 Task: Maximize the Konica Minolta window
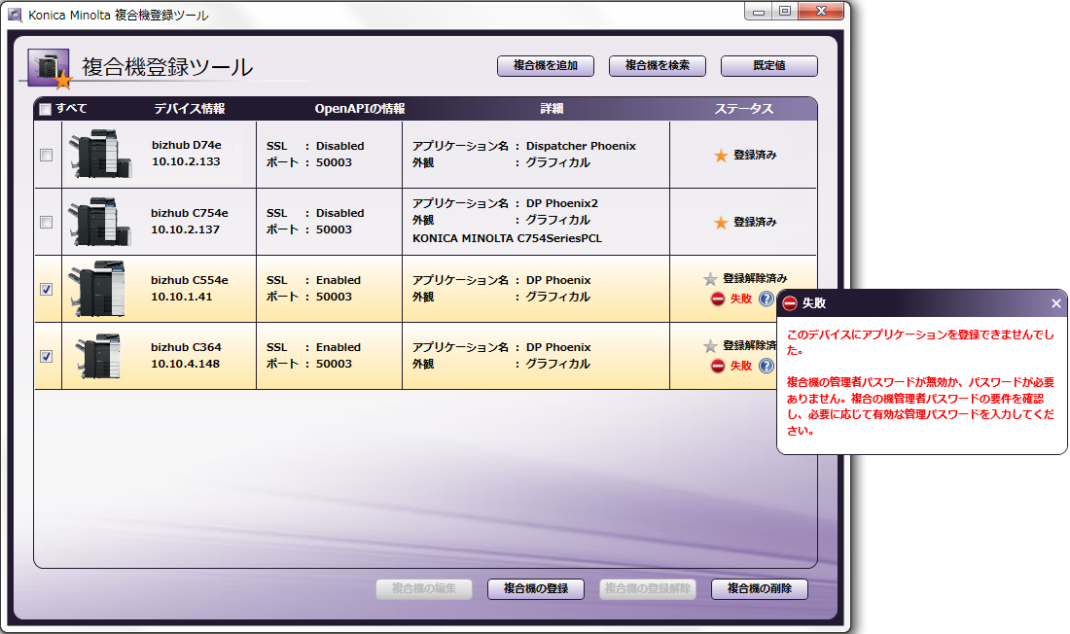coord(785,12)
